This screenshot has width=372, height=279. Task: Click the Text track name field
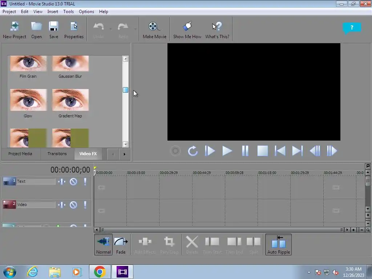coord(36,182)
